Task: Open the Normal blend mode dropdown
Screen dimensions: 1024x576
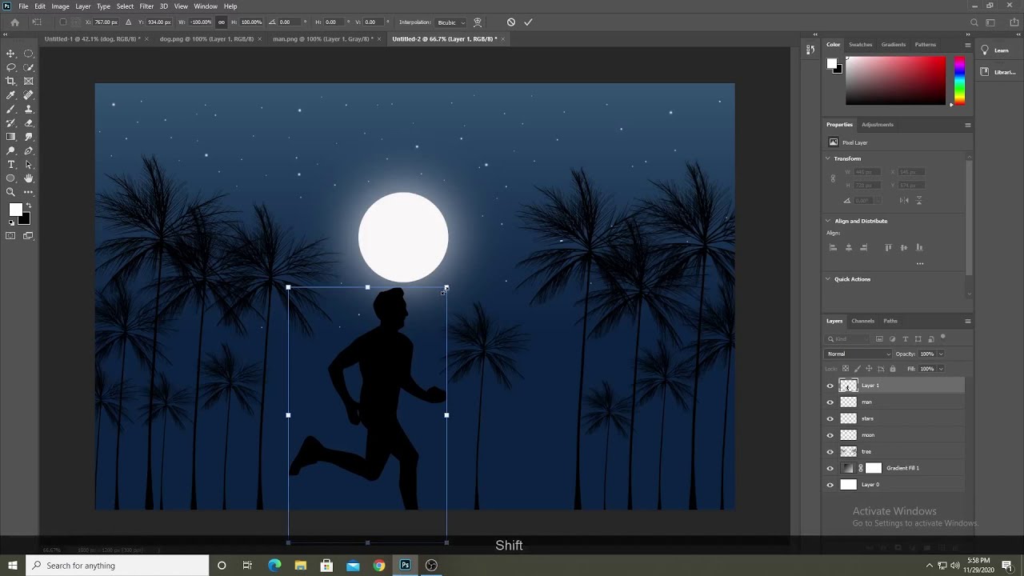Action: [x=858, y=354]
